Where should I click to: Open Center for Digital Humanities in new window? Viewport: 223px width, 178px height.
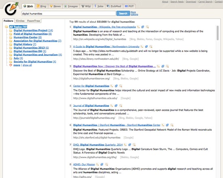coord(116,86)
